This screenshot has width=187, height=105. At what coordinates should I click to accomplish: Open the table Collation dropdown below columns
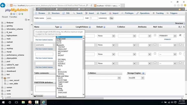105,78
